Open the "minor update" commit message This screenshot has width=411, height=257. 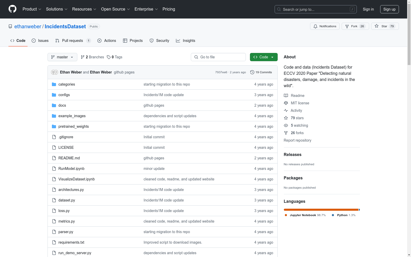[x=154, y=169]
